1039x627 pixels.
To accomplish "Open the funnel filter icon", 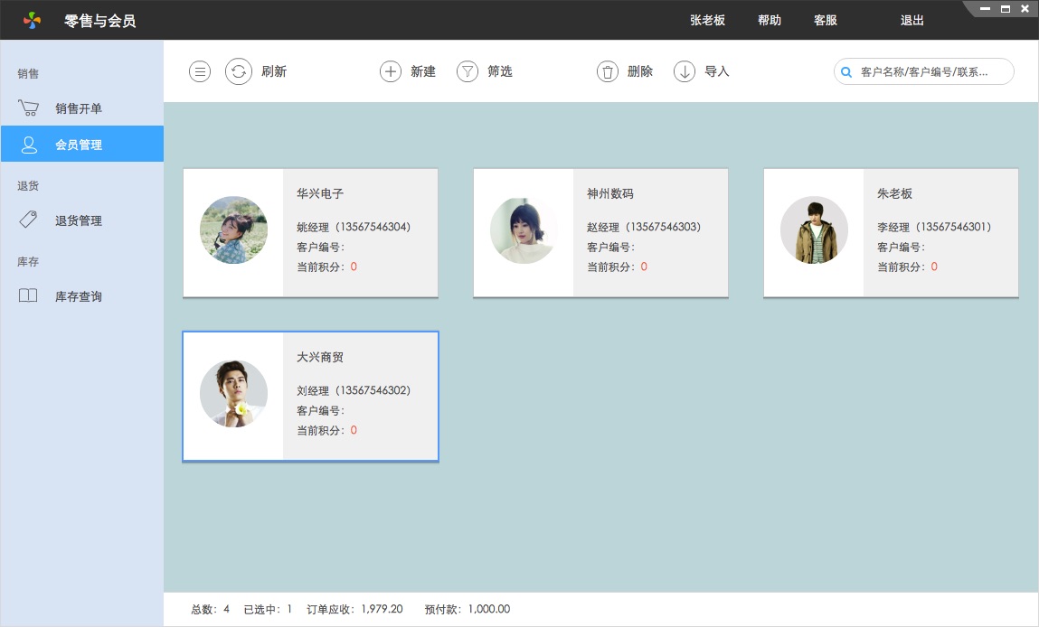I will point(467,71).
